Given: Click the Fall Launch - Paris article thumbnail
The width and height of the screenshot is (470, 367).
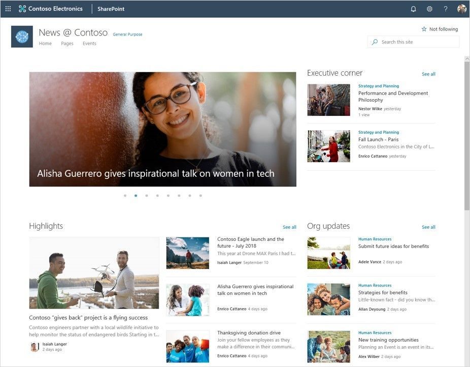Looking at the screenshot, I should [328, 146].
